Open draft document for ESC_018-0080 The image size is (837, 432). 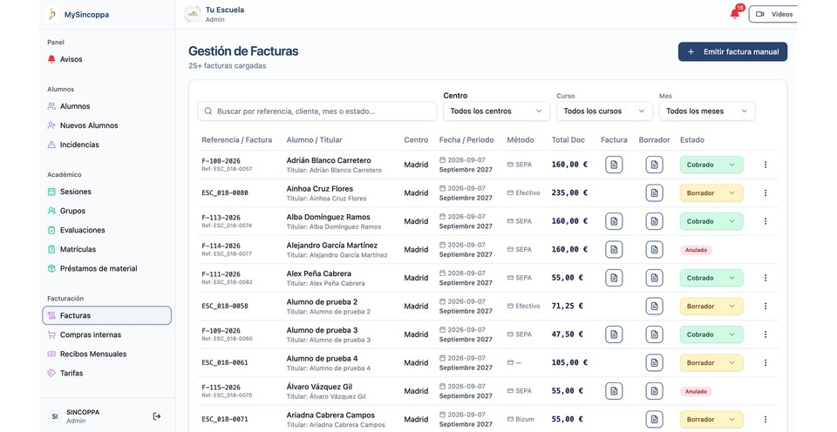(655, 193)
